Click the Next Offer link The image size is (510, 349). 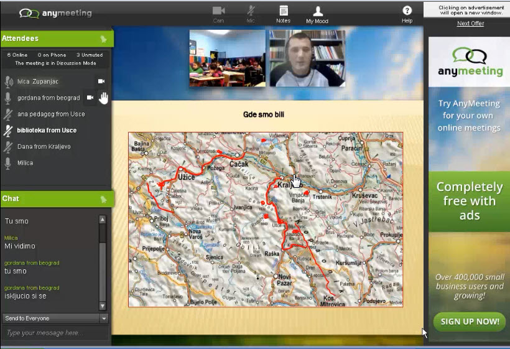click(x=470, y=24)
